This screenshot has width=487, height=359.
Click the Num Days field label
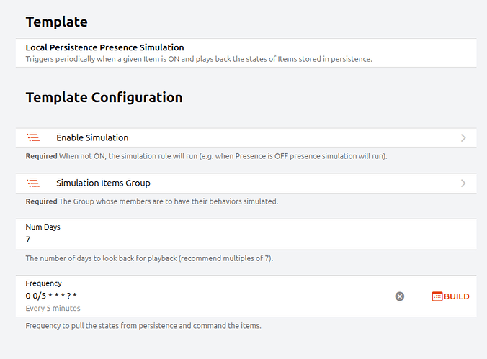(x=43, y=227)
